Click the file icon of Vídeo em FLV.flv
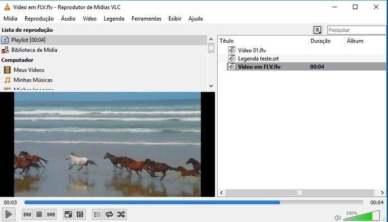Viewport: 388px width, 222px height. [232, 66]
